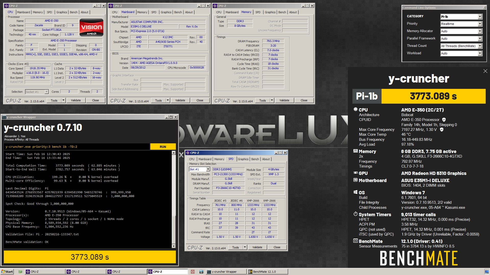Close the BenchMate result panel with the X
The height and width of the screenshot is (275, 490).
point(485,71)
